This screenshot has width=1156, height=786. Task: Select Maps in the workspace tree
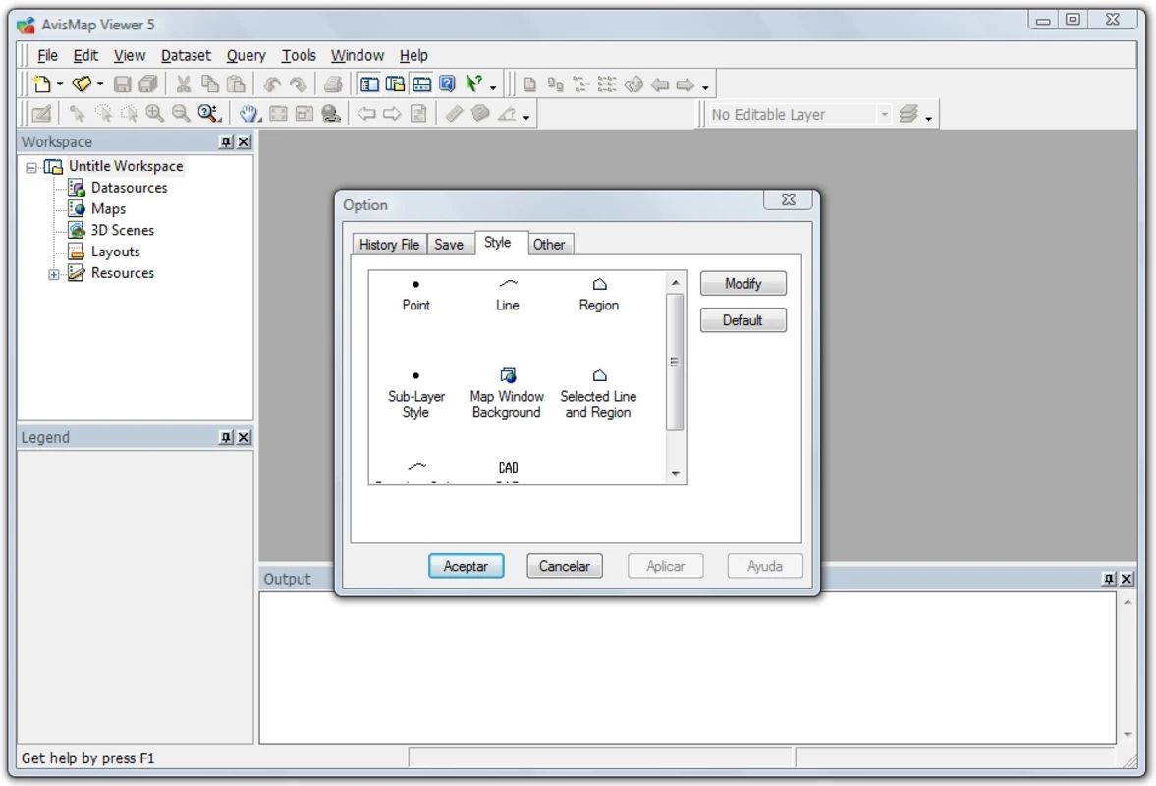[108, 208]
